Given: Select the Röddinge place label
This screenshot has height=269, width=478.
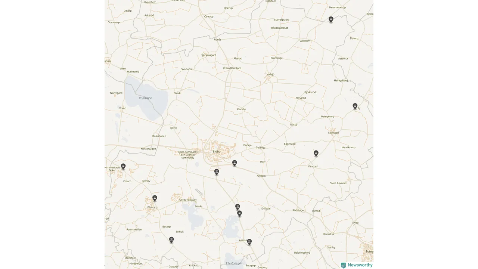Looking at the screenshot, I should [298, 210].
